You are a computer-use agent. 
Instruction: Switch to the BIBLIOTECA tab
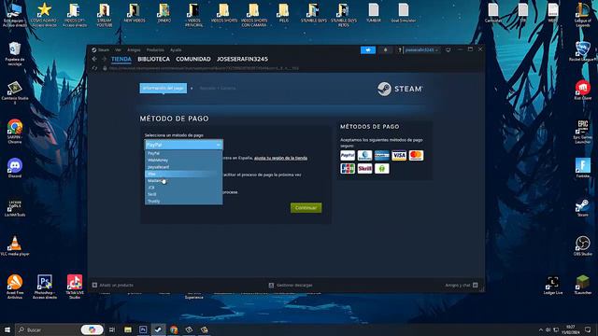coord(153,59)
